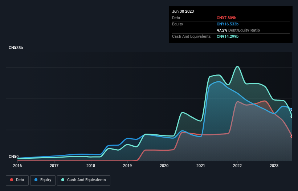The height and width of the screenshot is (191, 298).
Task: Click the CN¥0 y-axis label
Action: point(13,157)
